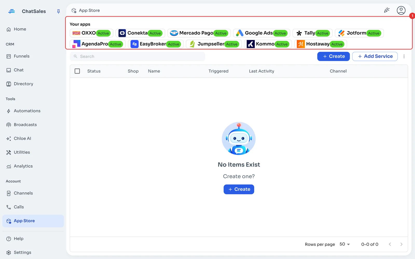Select App Store in sidebar
The image size is (415, 259).
(33, 221)
